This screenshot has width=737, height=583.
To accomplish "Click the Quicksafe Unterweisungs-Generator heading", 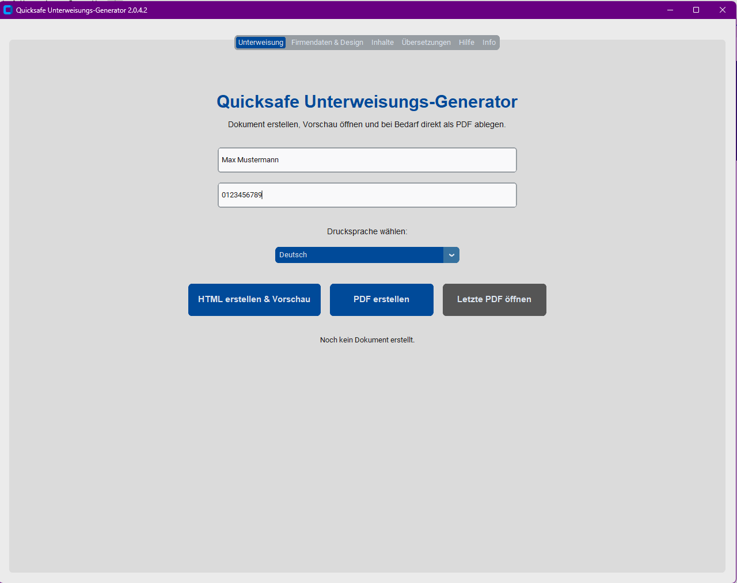I will (x=367, y=101).
